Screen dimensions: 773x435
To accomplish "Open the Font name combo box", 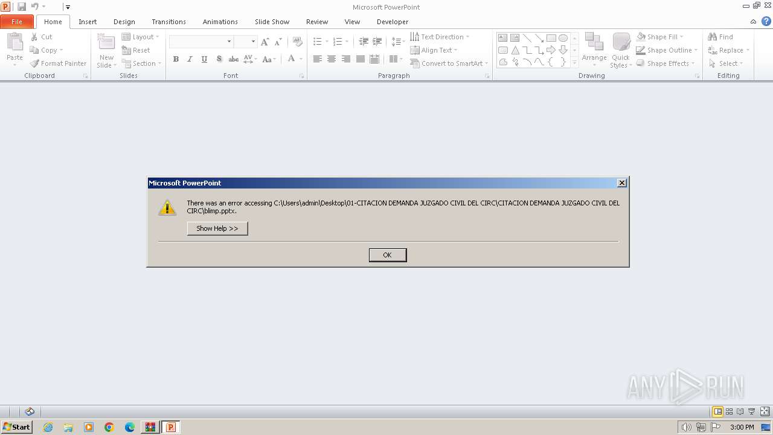I will click(x=201, y=42).
